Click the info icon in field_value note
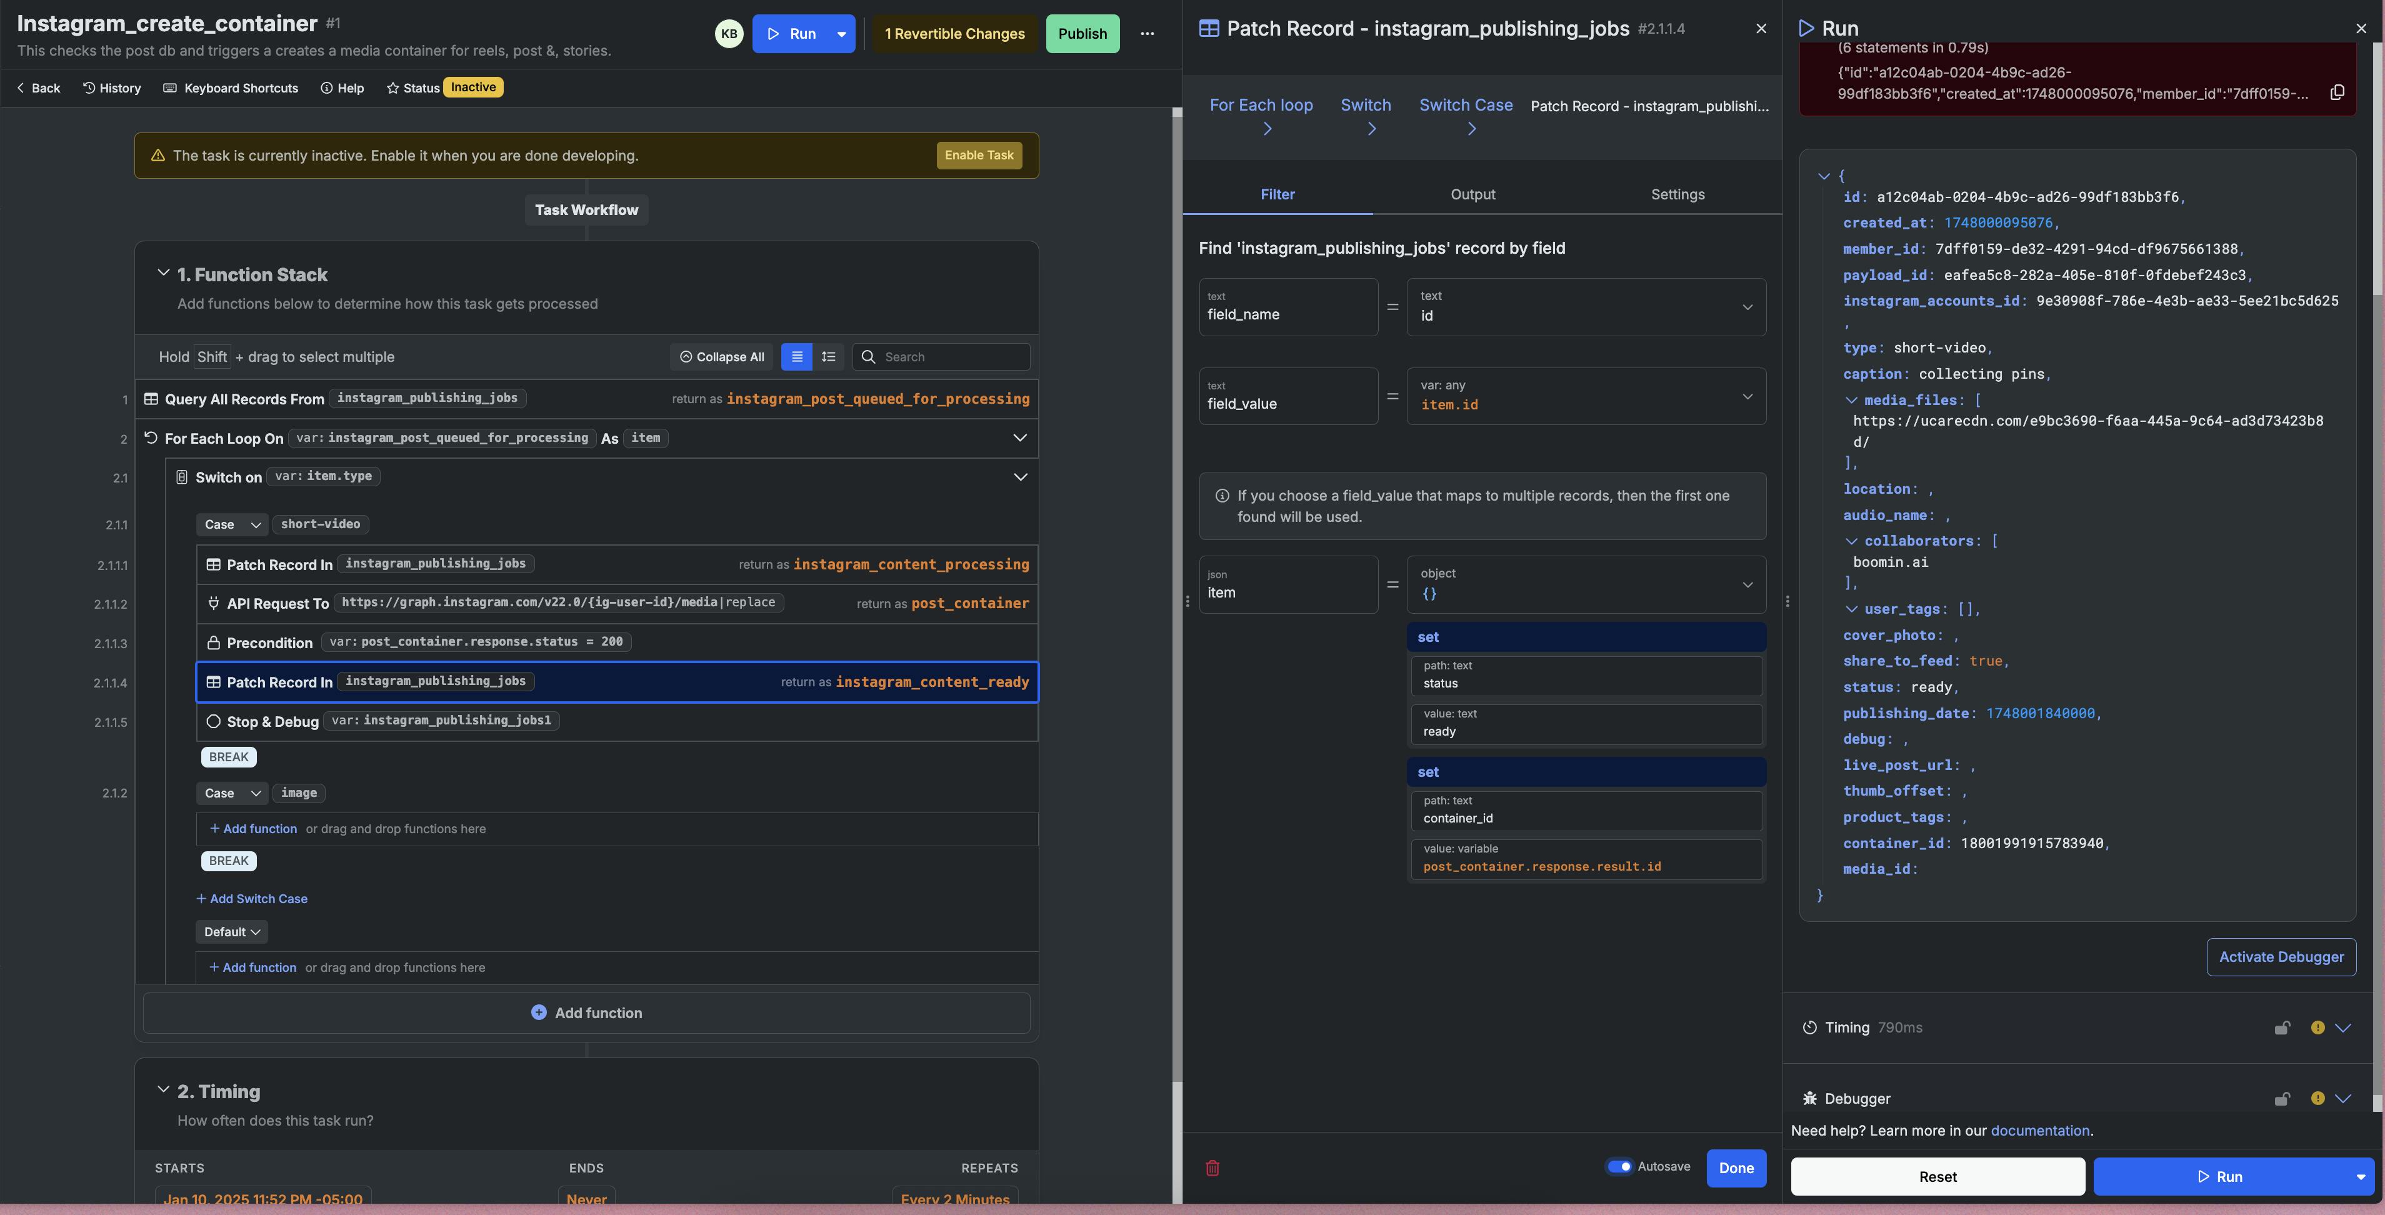 click(x=1222, y=496)
